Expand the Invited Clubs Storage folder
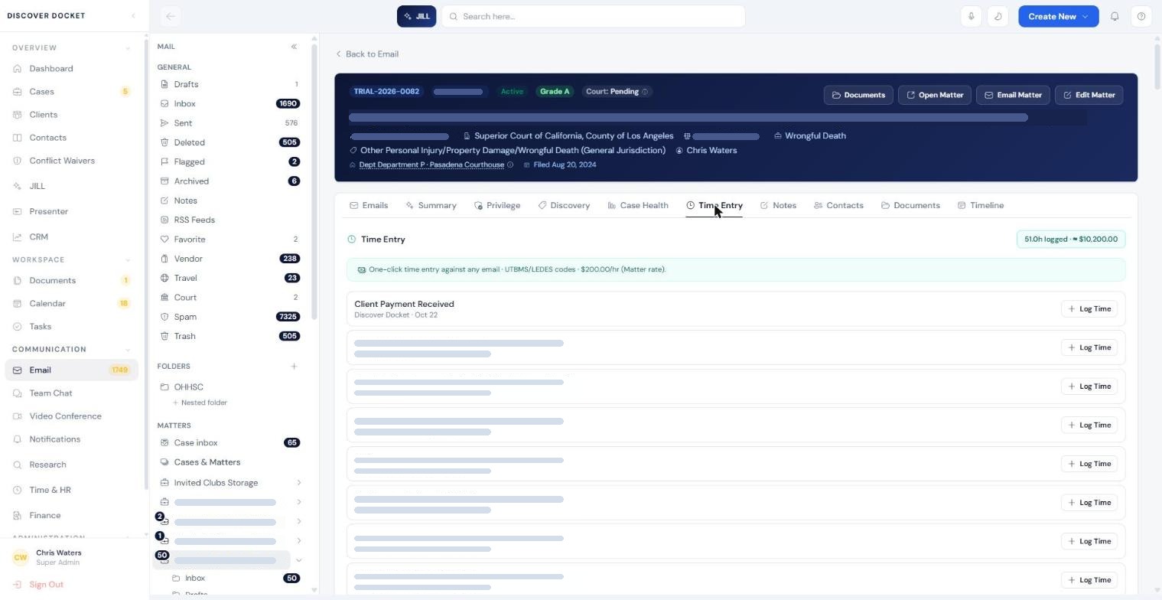 click(x=298, y=483)
